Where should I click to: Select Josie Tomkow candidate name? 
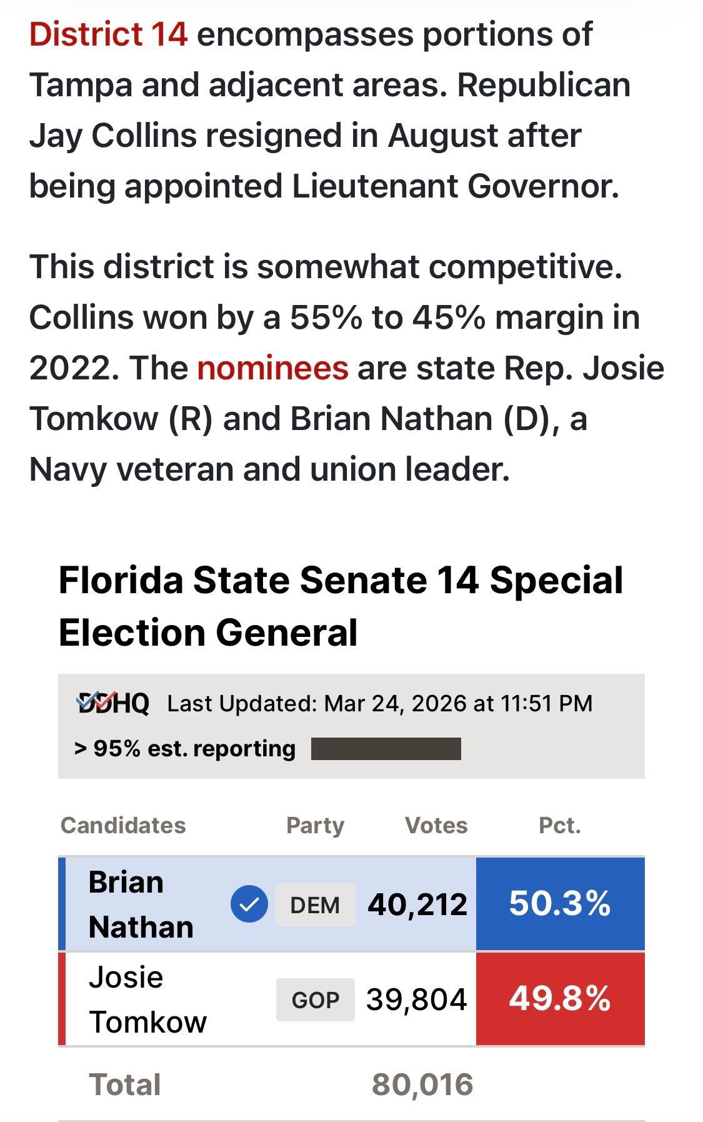click(x=147, y=999)
